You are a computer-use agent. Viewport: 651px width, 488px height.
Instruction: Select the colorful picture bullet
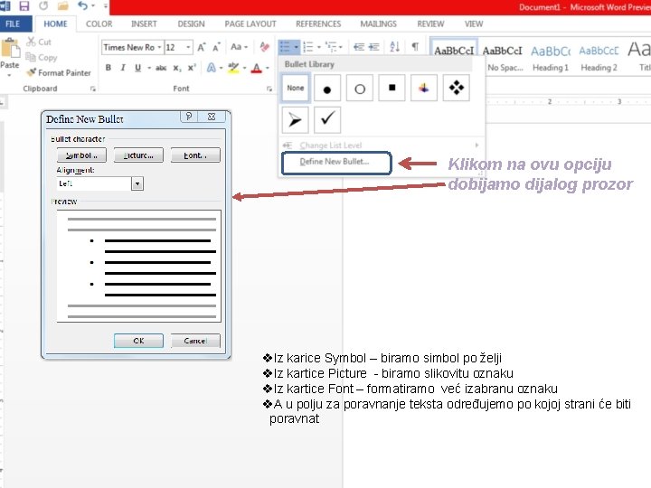pyautogui.click(x=424, y=88)
